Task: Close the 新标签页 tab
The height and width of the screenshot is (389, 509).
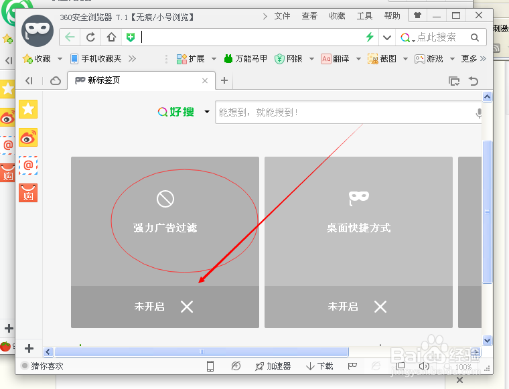Action: (205, 80)
